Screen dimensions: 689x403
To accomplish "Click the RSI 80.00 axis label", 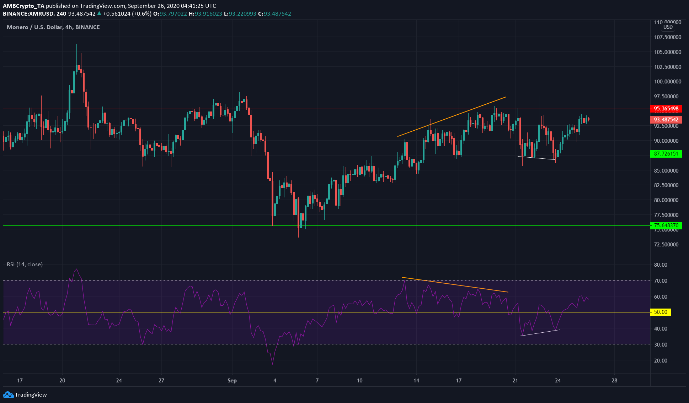I will pyautogui.click(x=661, y=265).
